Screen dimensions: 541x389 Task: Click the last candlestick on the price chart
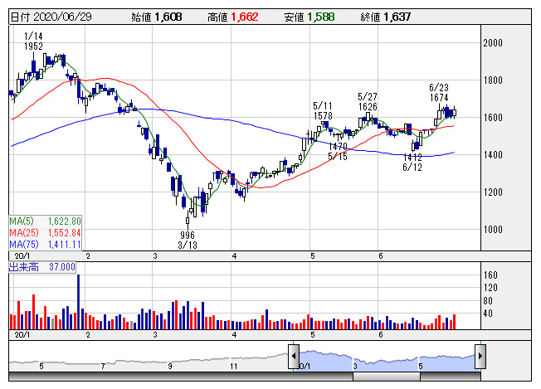455,113
